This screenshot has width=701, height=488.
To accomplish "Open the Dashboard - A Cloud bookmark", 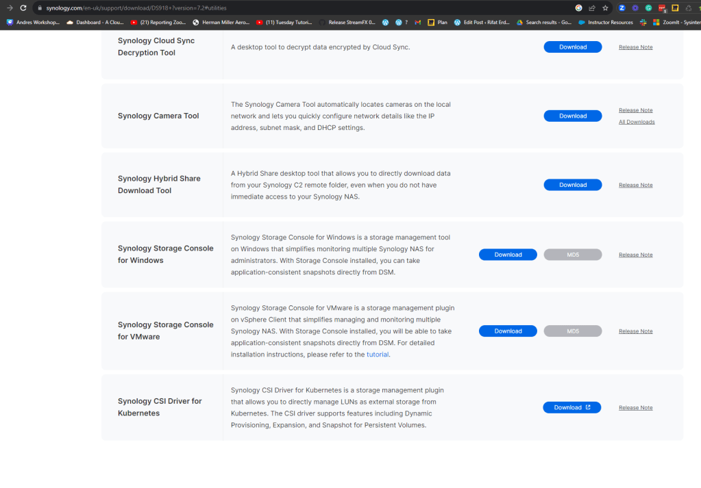I will click(x=95, y=23).
